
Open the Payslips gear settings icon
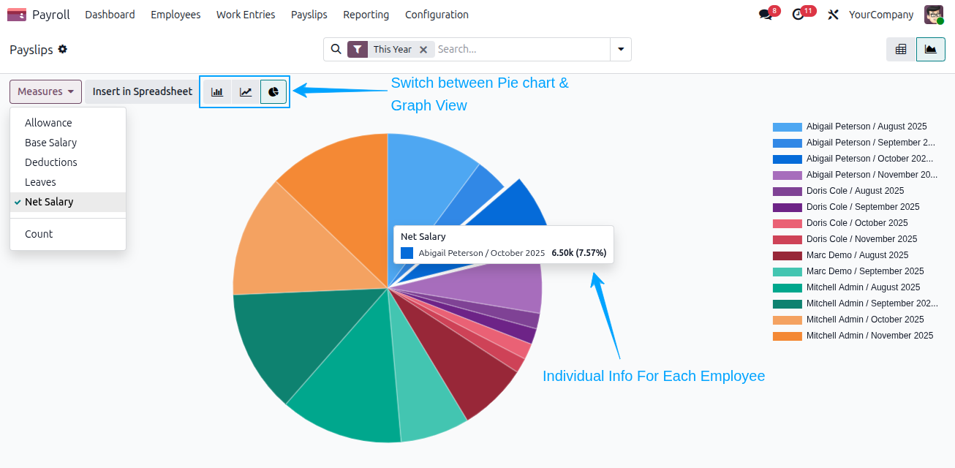63,49
